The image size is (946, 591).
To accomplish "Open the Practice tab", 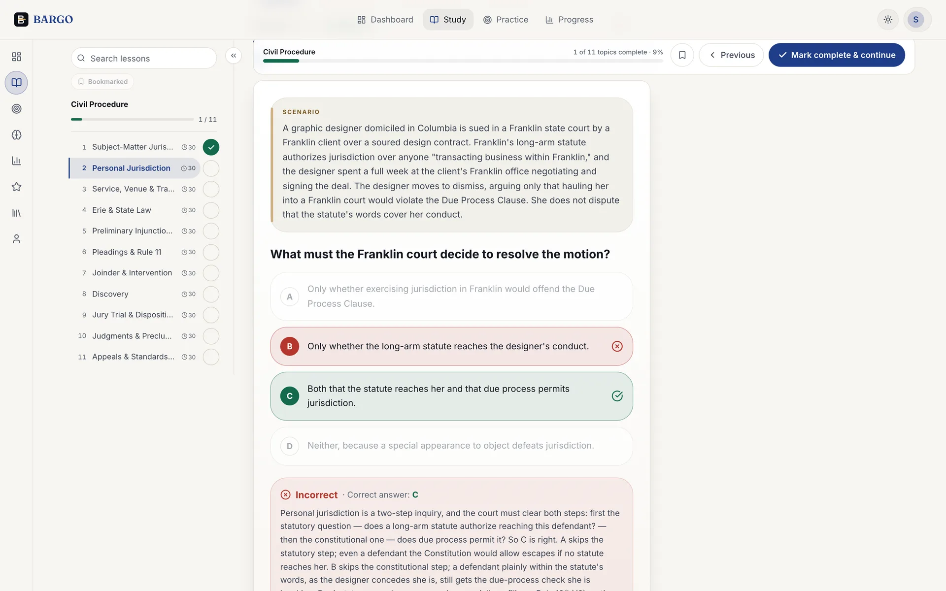I will click(506, 20).
